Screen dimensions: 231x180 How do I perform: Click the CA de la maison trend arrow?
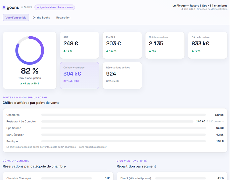tap(193, 51)
